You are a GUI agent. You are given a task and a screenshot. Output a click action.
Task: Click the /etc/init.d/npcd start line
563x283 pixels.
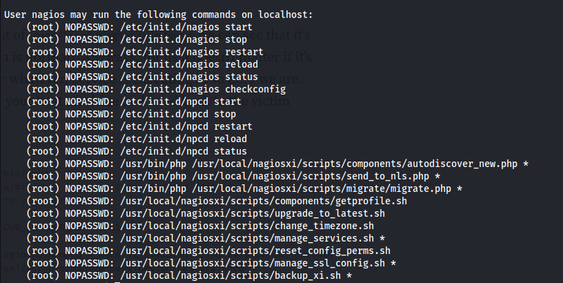pos(134,101)
